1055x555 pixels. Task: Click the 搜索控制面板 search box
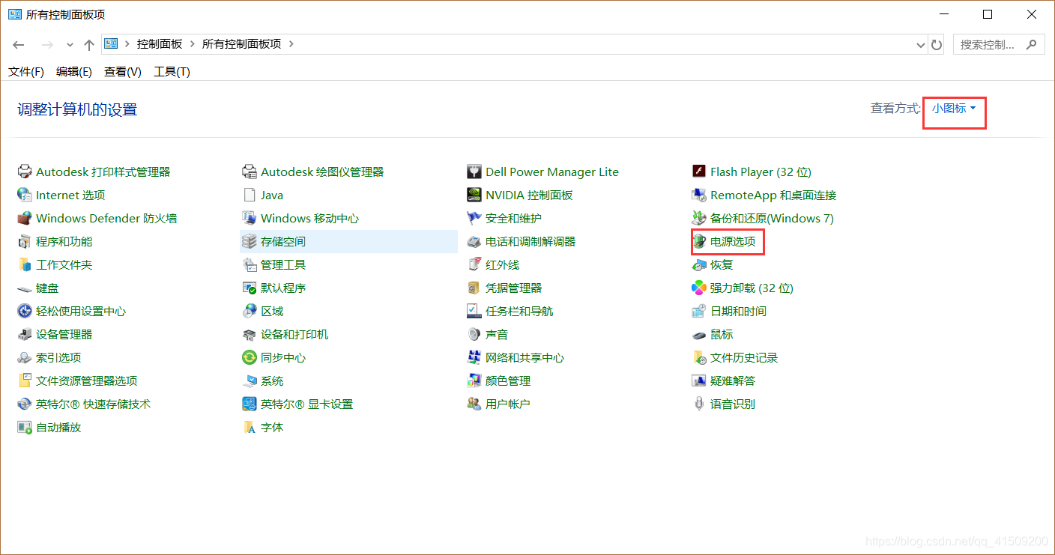(x=999, y=44)
